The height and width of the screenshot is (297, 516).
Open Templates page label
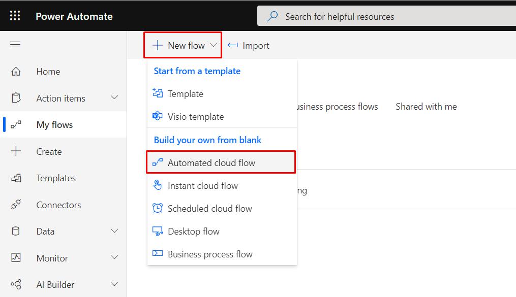pyautogui.click(x=56, y=178)
